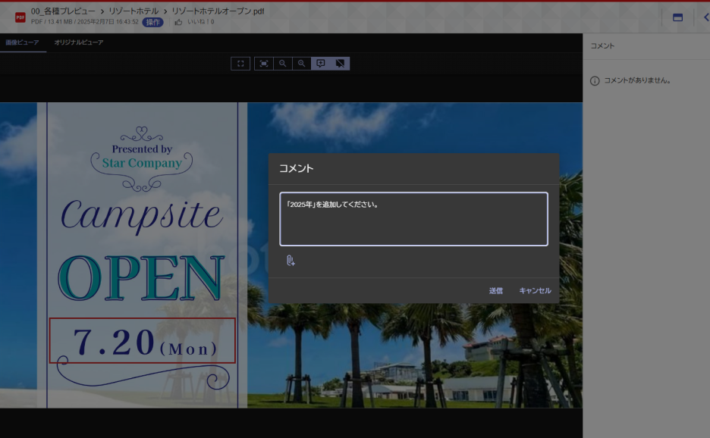Attach a file via paperclip icon
Viewport: 710px width, 438px height.
pyautogui.click(x=291, y=260)
